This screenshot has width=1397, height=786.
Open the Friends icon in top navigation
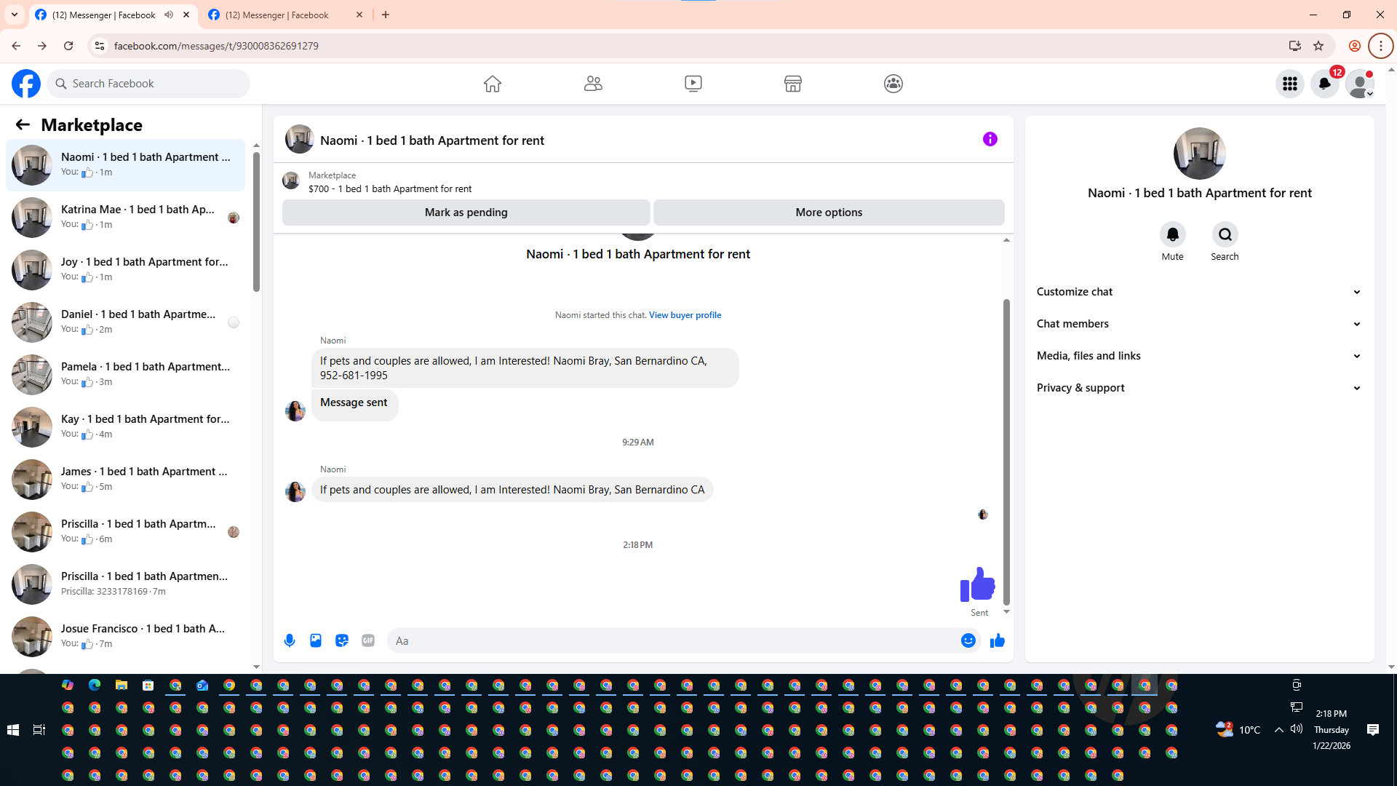(x=593, y=84)
